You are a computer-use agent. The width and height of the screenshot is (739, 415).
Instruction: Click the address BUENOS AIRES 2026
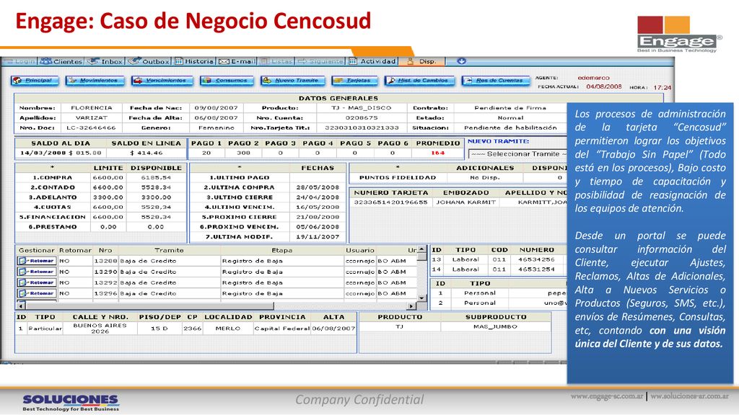[x=100, y=329]
